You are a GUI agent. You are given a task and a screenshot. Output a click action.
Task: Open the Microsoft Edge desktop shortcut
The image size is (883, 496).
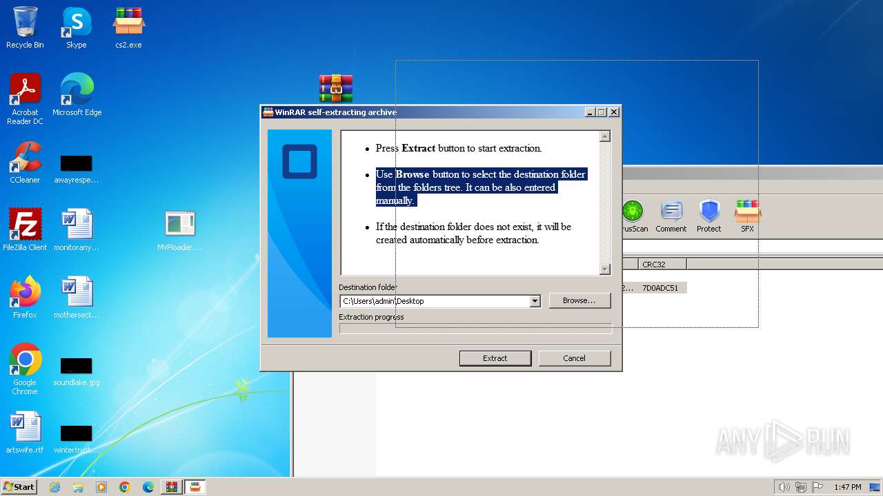click(77, 94)
